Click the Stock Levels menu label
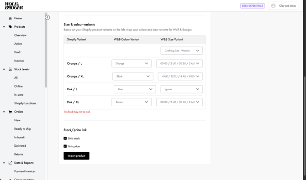This screenshot has height=180, width=306. 21,69
